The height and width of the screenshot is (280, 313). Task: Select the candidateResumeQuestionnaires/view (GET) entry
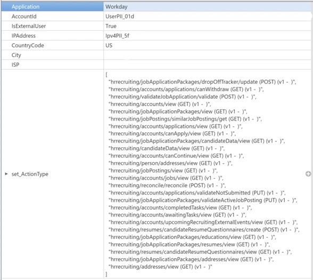(x=200, y=252)
